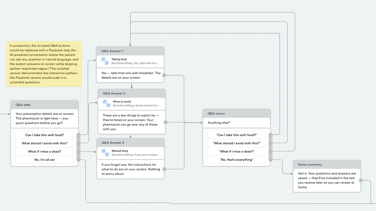The image size is (376, 211).
Task: Click the port beside 'No, that's everything'
Action: (271, 160)
